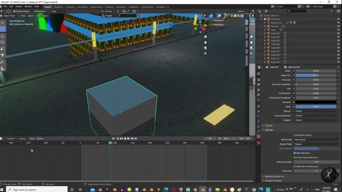The height and width of the screenshot is (192, 342).
Task: Click Cortana circle icon on taskbar
Action: [72, 190]
